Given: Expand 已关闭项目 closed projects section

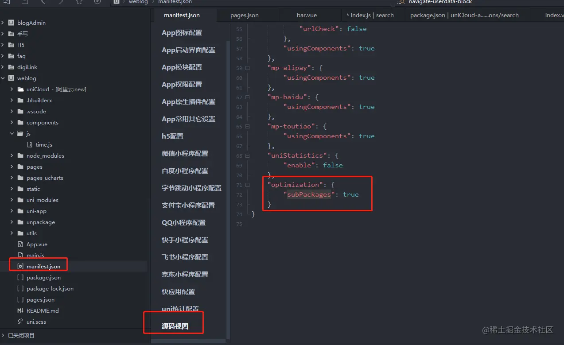Looking at the screenshot, I should 3,335.
